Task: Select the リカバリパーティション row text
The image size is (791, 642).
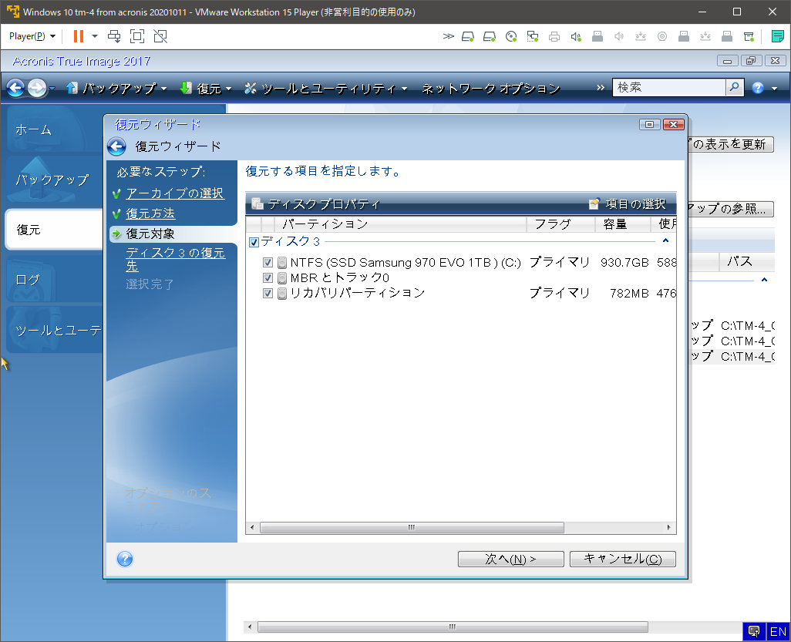Action: (357, 293)
